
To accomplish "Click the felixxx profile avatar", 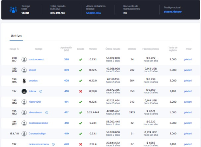I will click(24, 91).
